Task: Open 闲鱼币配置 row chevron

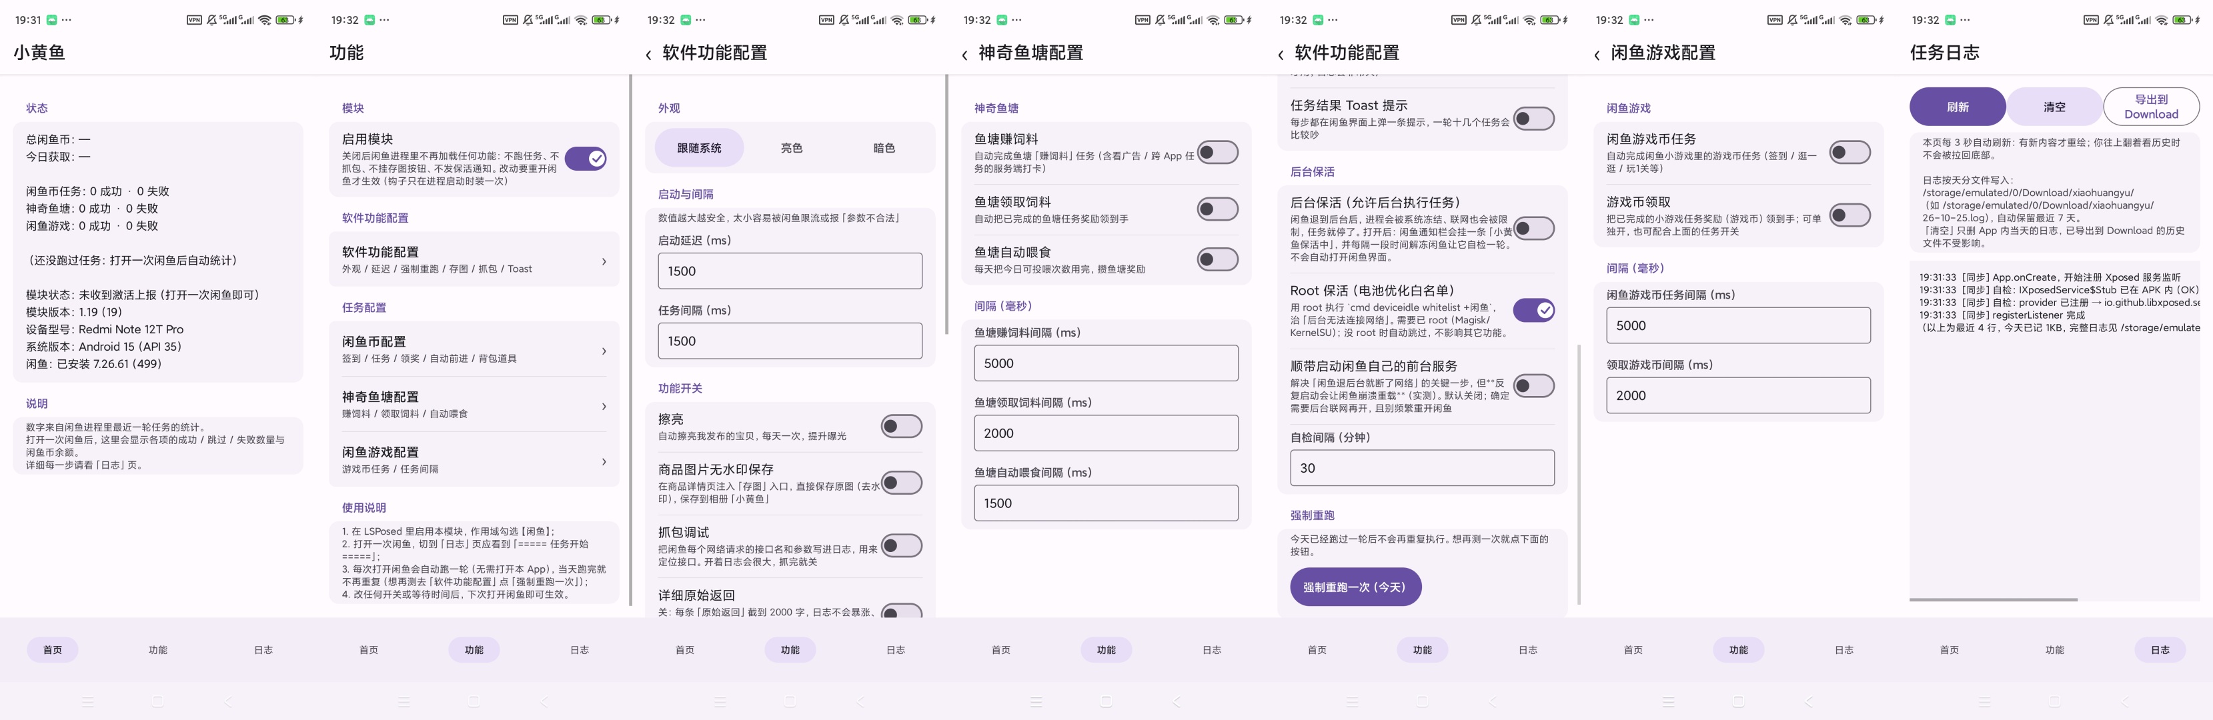Action: pos(604,351)
